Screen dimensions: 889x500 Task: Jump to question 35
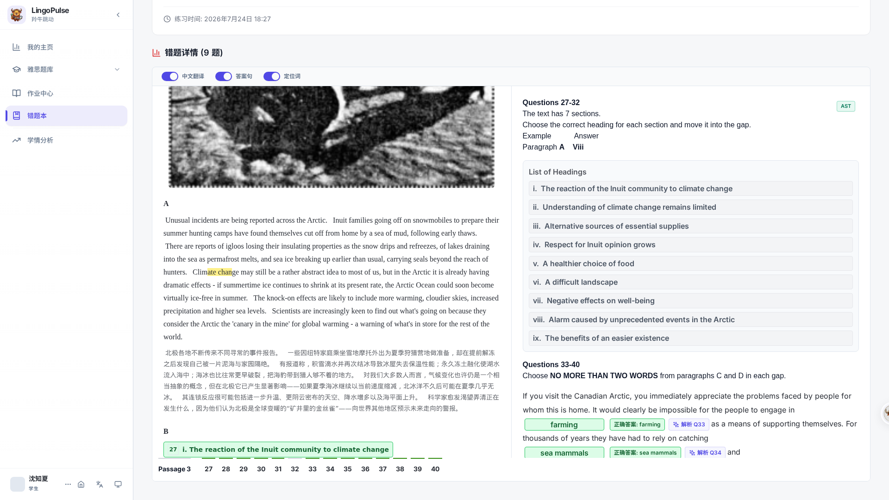[x=348, y=469]
